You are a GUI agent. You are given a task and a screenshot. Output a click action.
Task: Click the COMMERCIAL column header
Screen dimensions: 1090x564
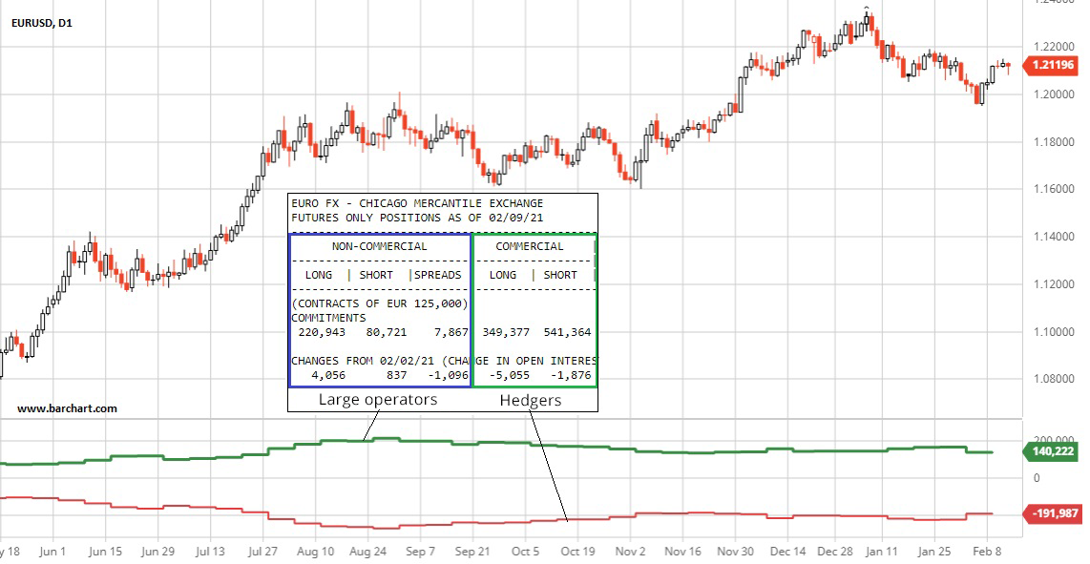coord(530,246)
